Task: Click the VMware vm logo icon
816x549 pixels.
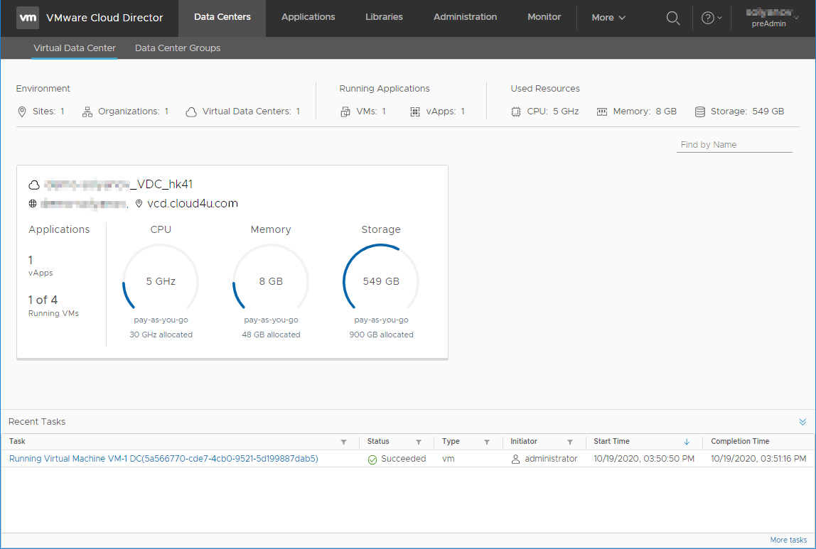Action: pyautogui.click(x=28, y=18)
